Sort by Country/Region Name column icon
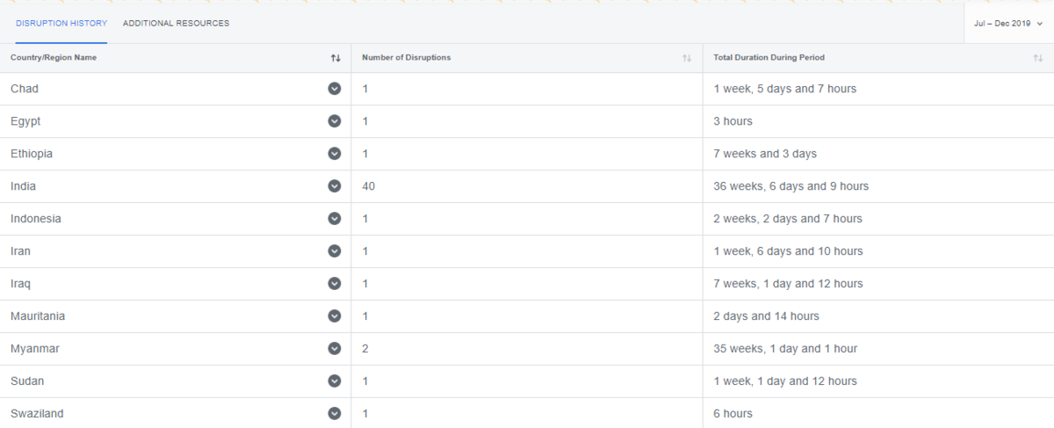Viewport: 1054px width, 428px height. click(x=336, y=58)
